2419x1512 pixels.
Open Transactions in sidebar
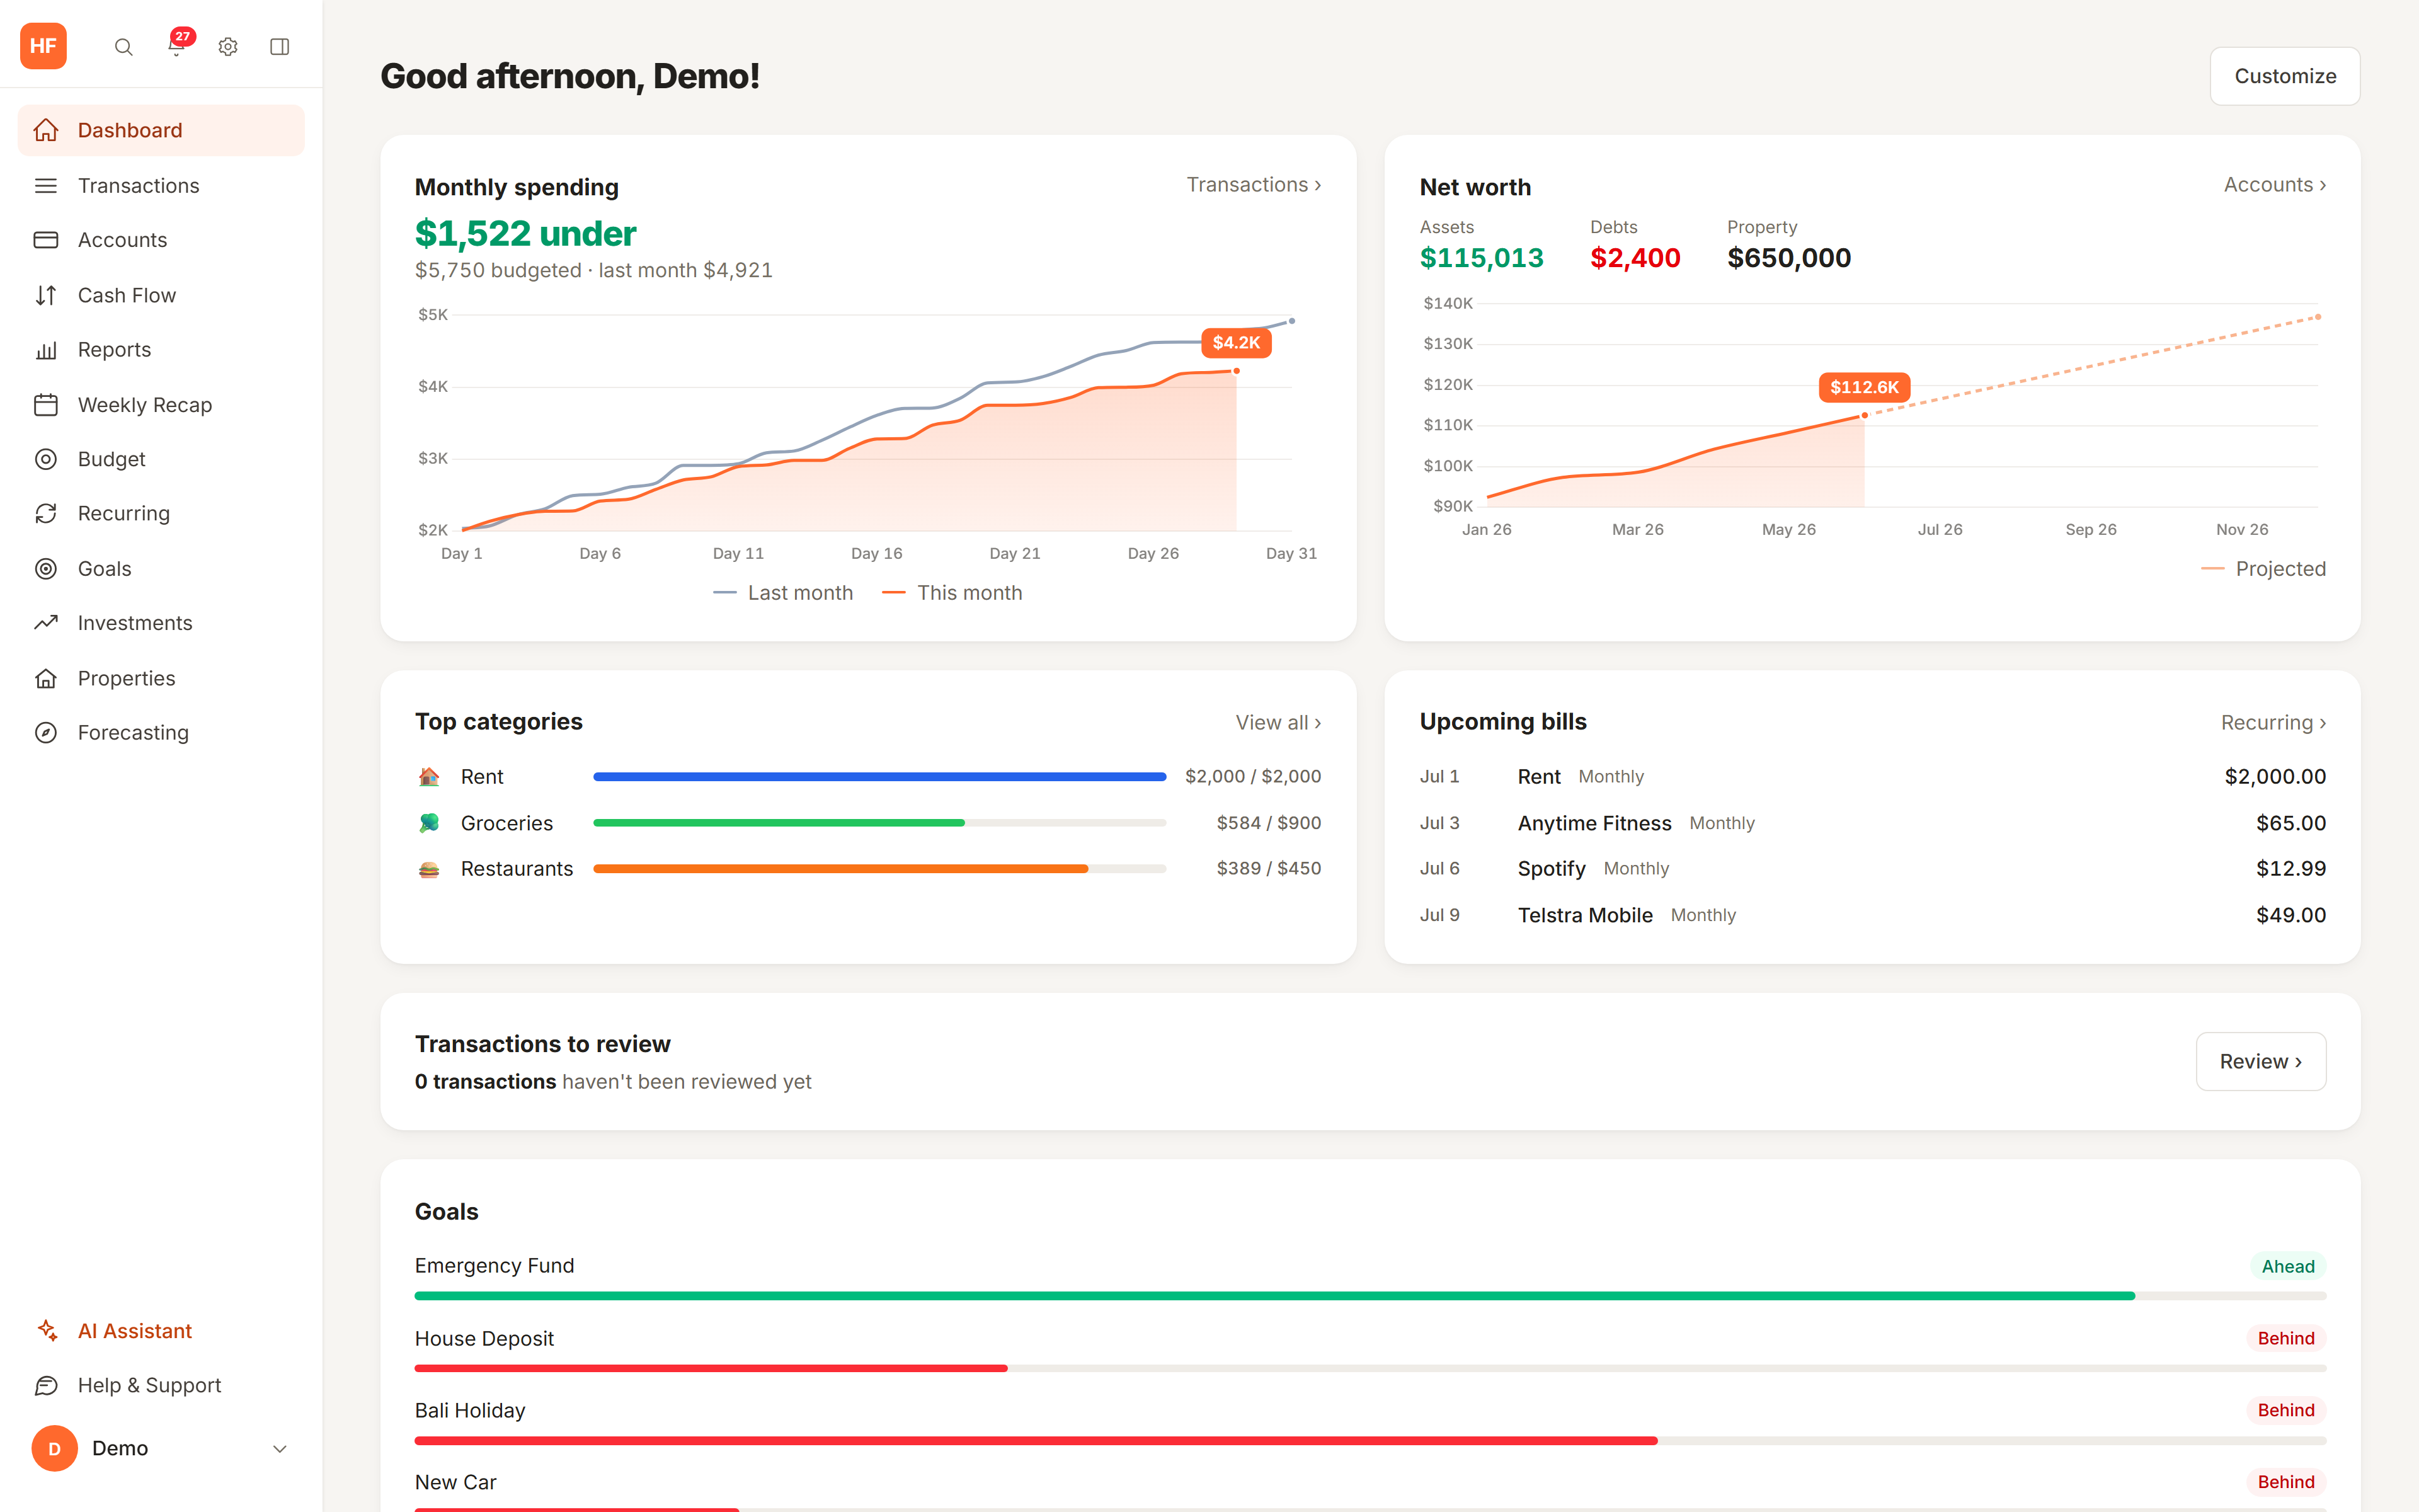(x=161, y=185)
